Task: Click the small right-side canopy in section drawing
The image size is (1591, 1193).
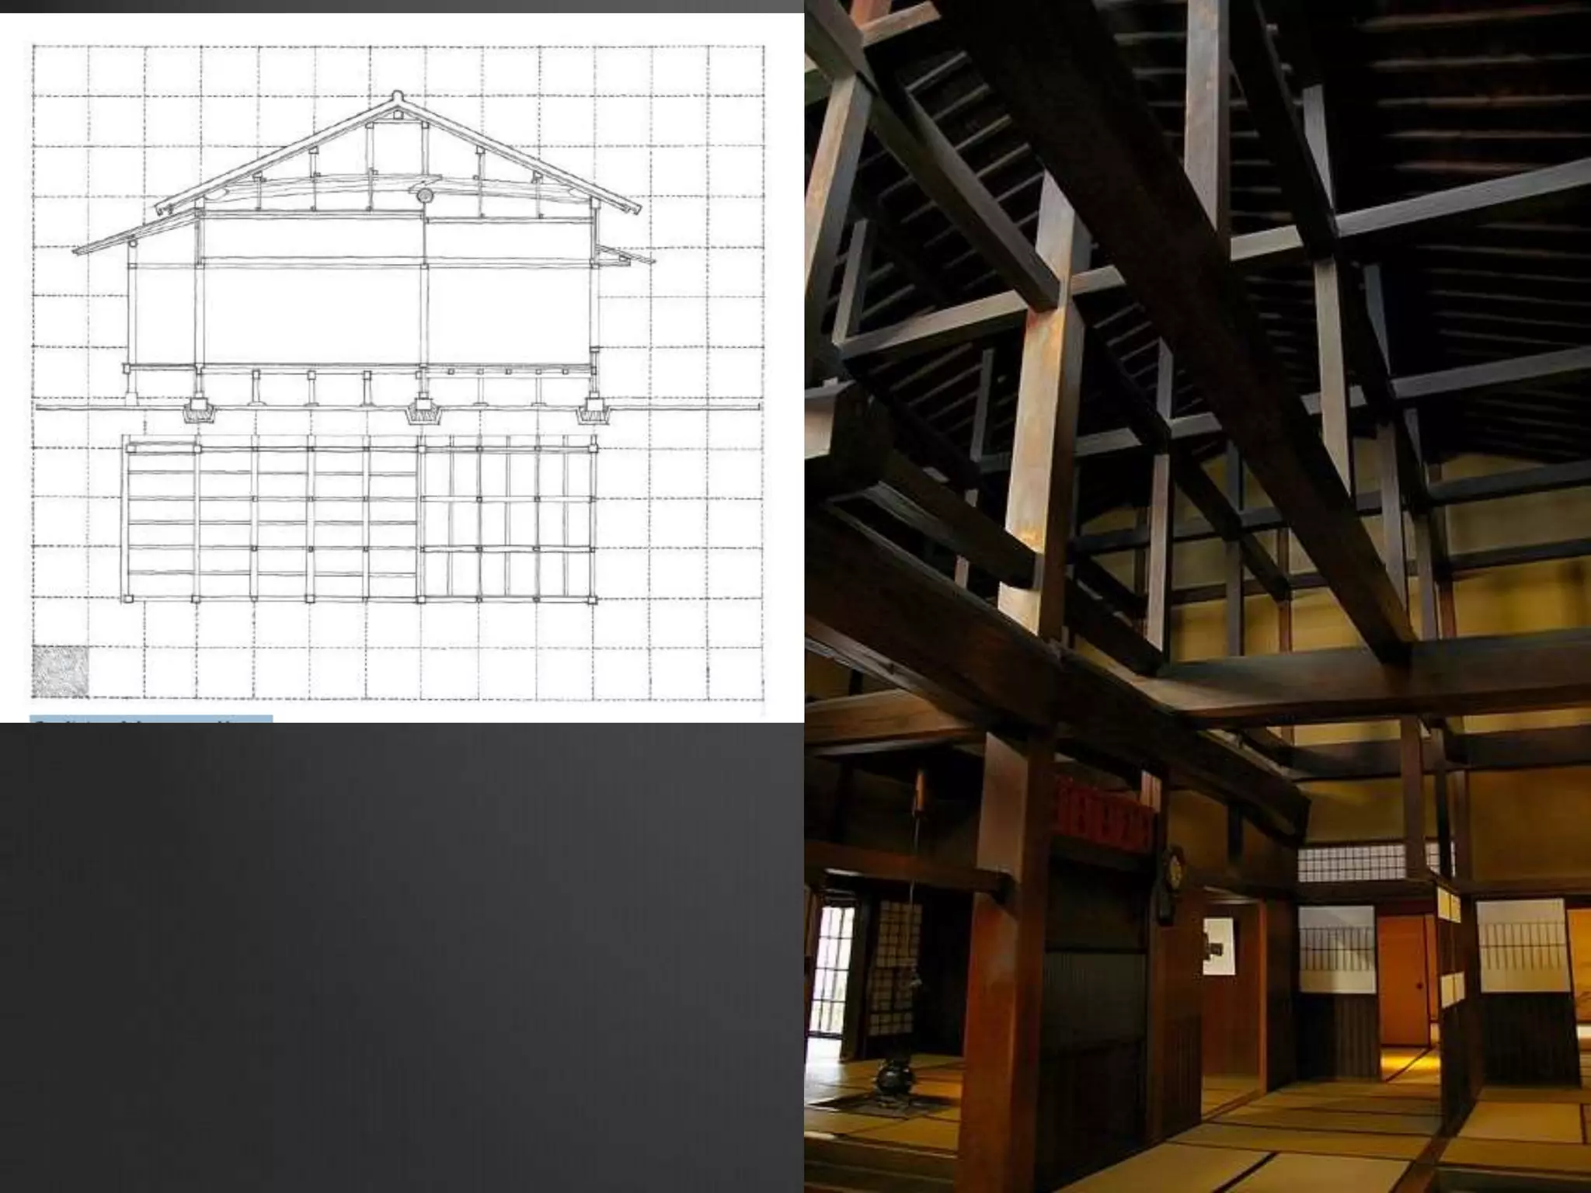Action: click(624, 255)
